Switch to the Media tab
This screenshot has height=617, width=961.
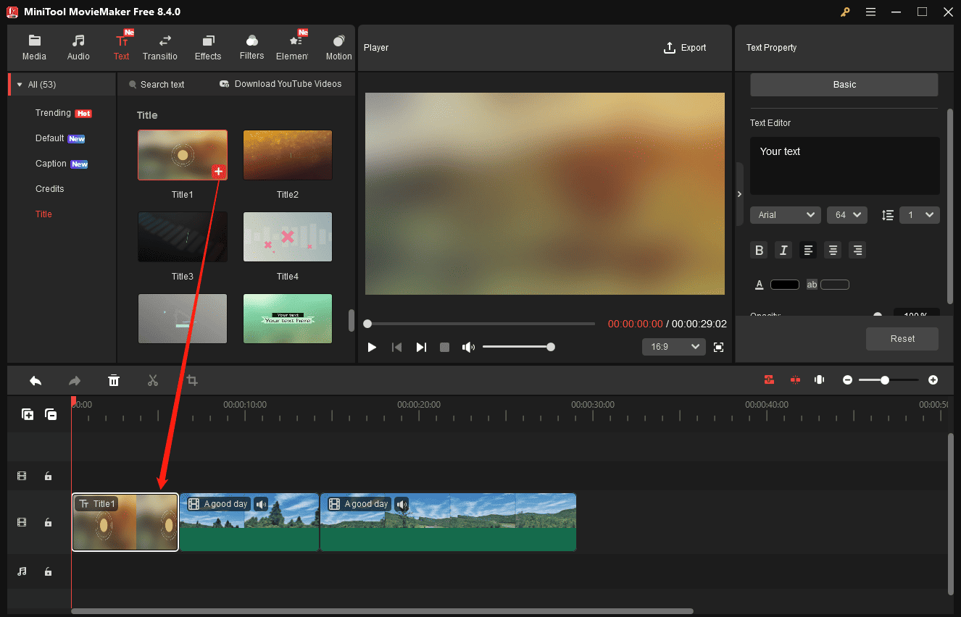34,48
